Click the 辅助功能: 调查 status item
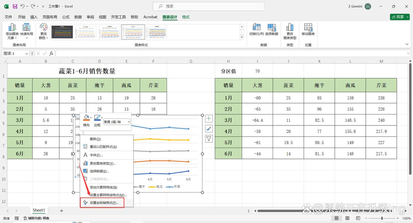The width and height of the screenshot is (413, 223). [36, 218]
